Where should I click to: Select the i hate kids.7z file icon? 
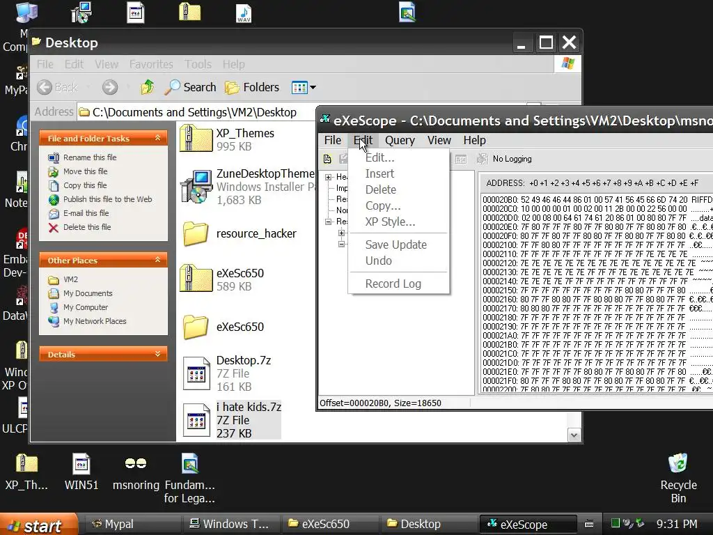coord(196,420)
